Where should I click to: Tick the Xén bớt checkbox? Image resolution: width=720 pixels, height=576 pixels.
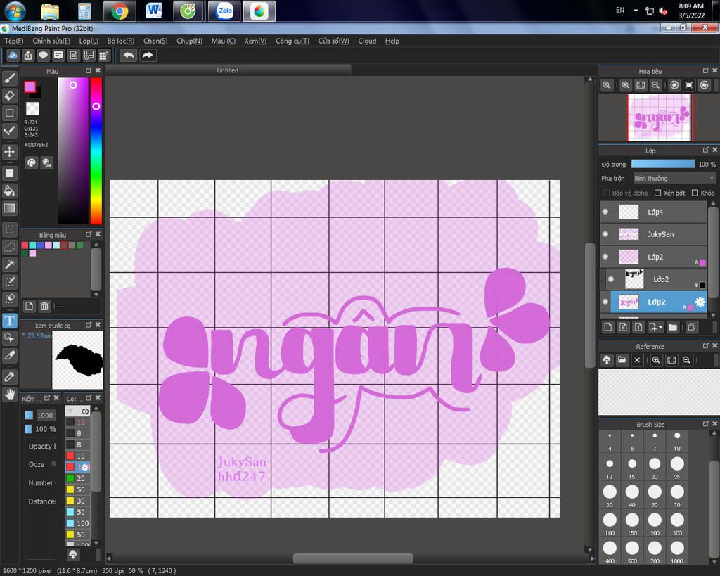pos(657,193)
